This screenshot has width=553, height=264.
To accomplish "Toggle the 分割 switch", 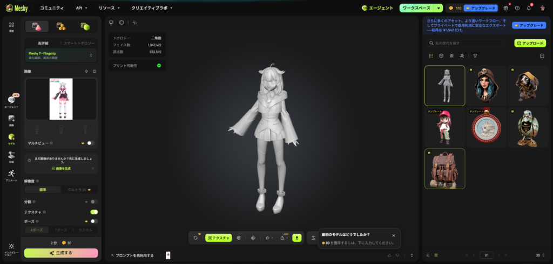I will pyautogui.click(x=94, y=202).
